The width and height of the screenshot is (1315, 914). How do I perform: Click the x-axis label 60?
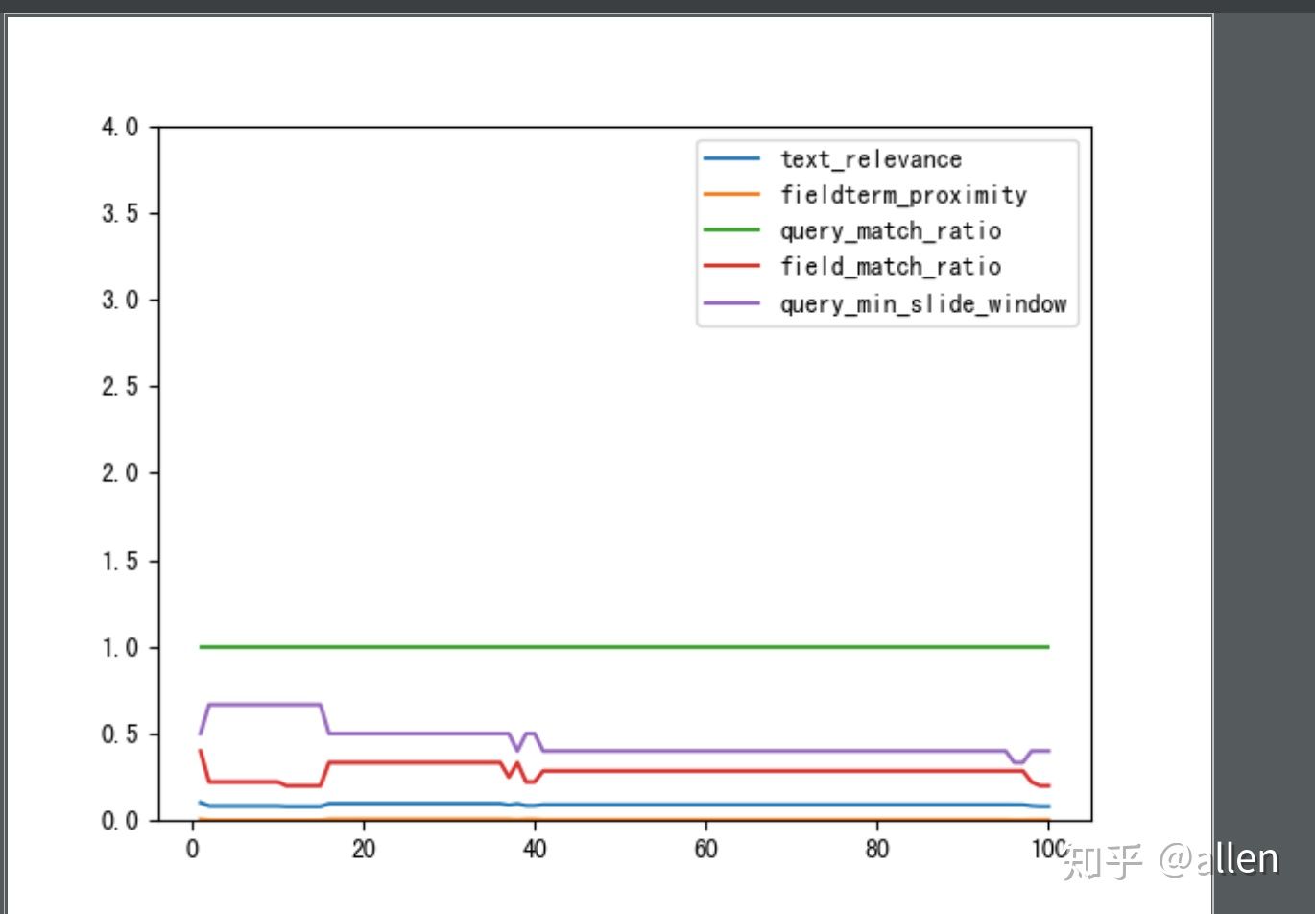(x=705, y=849)
